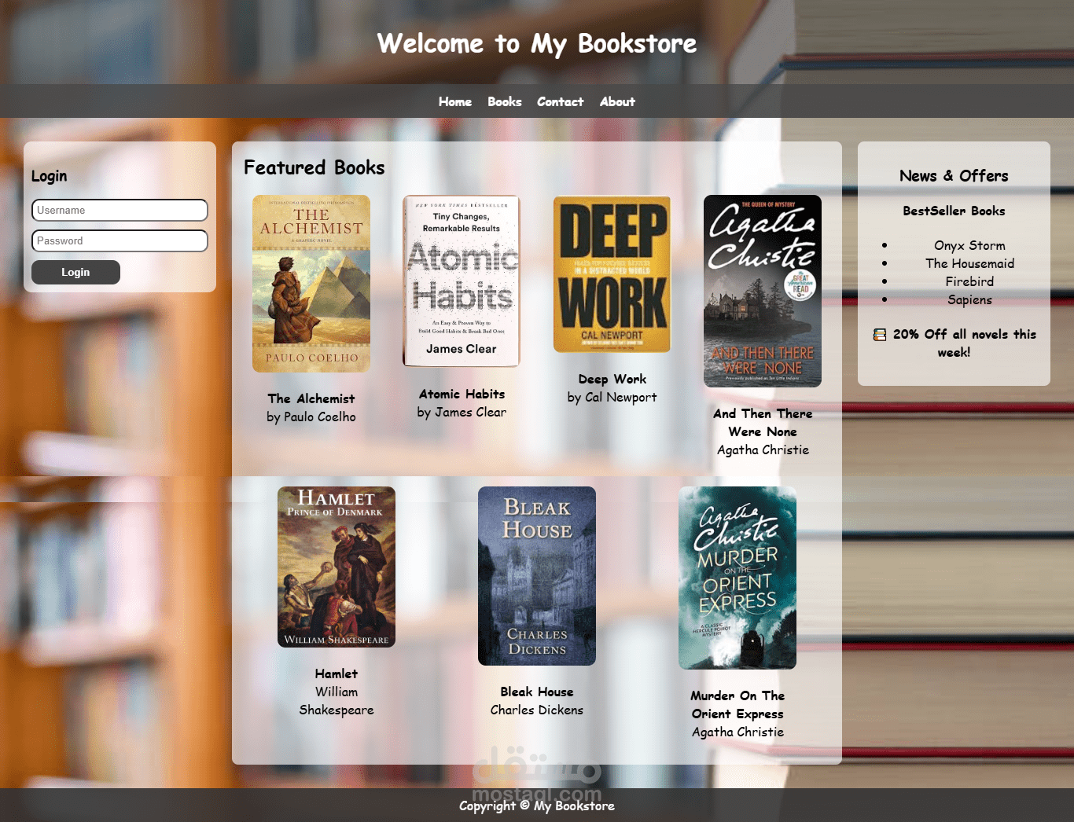The image size is (1074, 822).
Task: Click the 'Welcome to My Bookstore' title
Action: [x=537, y=43]
